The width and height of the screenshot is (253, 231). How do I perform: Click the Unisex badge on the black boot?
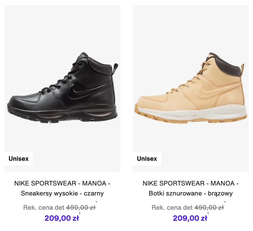pos(19,159)
